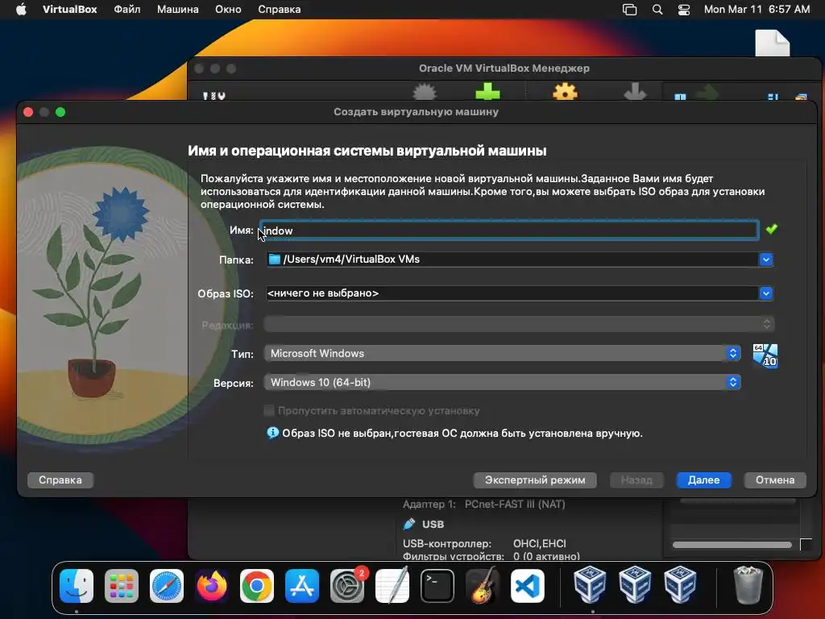Open the Файл menu
Image resolution: width=825 pixels, height=619 pixels.
[x=126, y=10]
